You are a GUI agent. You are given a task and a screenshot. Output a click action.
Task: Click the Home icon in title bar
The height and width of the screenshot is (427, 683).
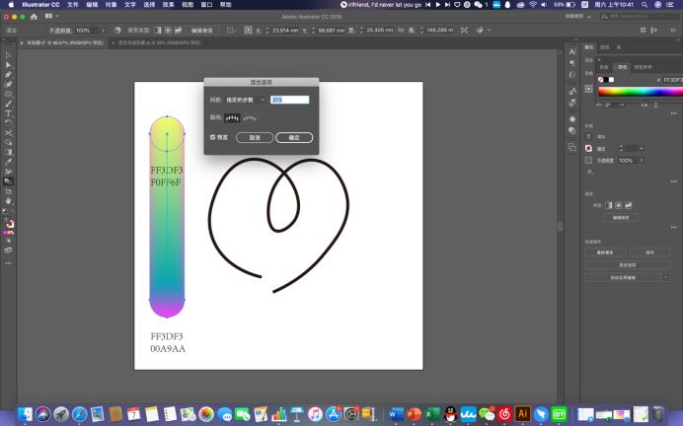[x=34, y=17]
